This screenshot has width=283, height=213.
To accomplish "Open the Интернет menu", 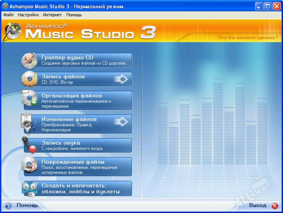I will click(x=52, y=15).
